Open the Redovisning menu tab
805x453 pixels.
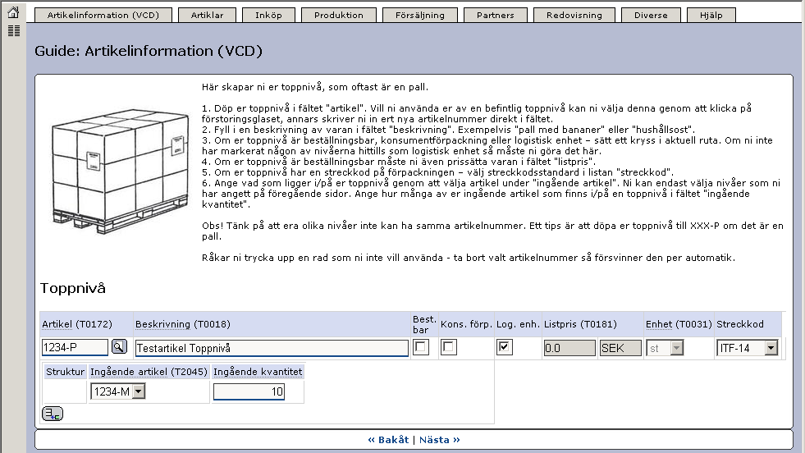point(574,15)
